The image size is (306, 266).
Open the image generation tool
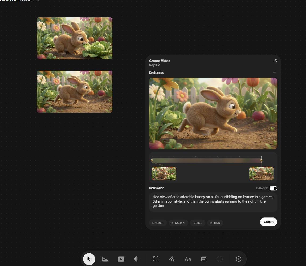105,259
